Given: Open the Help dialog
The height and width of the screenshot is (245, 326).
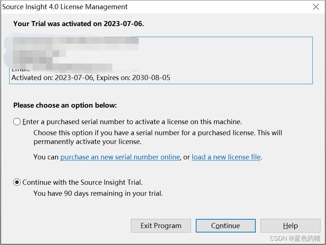Looking at the screenshot, I should pos(290,226).
